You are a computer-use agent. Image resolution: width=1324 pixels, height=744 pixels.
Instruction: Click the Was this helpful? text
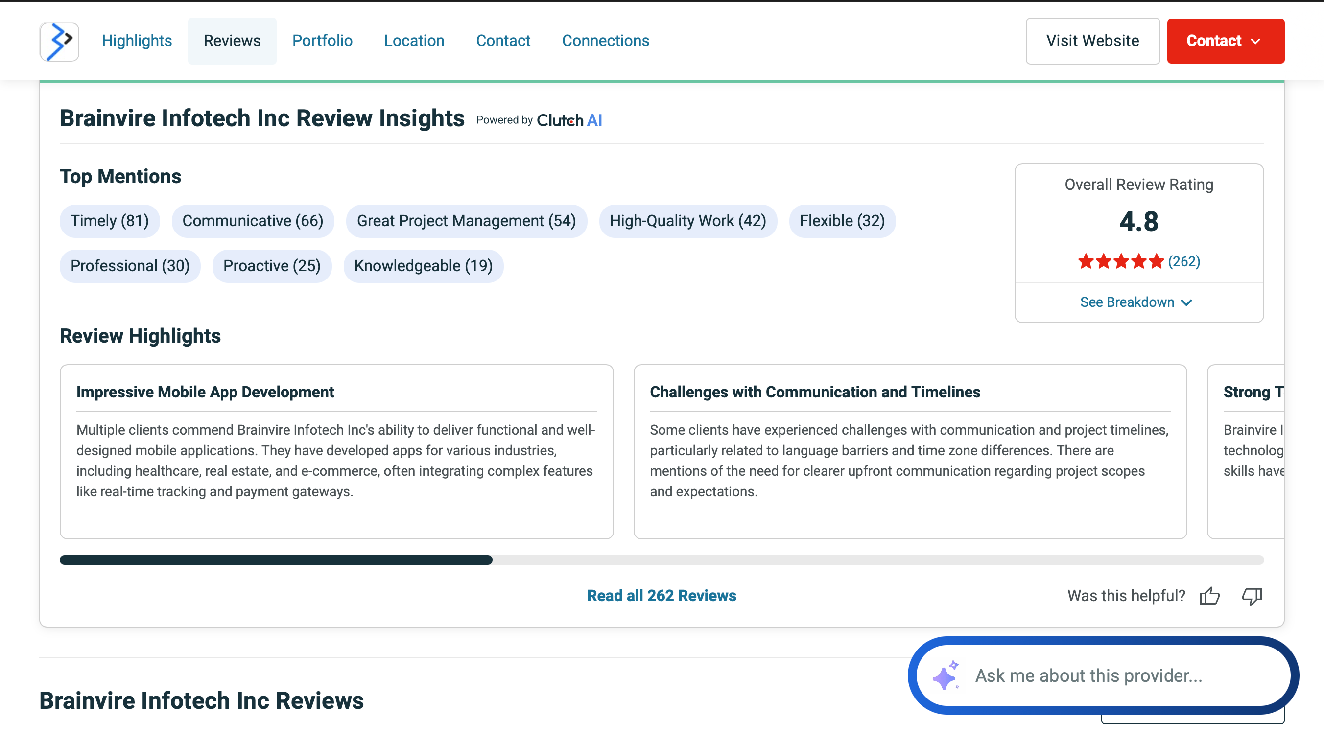1126,596
